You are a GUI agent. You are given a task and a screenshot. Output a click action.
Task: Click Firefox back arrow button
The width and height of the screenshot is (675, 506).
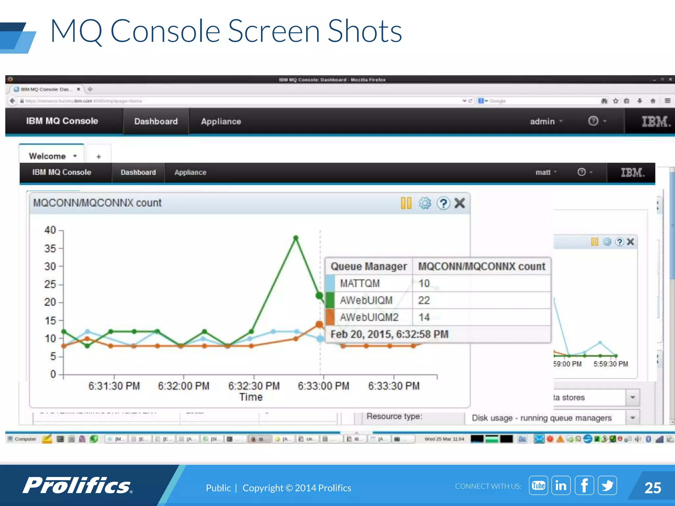point(12,101)
